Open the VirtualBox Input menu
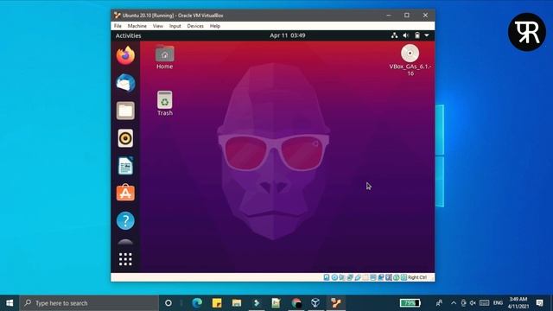This screenshot has width=553, height=311. [x=175, y=26]
